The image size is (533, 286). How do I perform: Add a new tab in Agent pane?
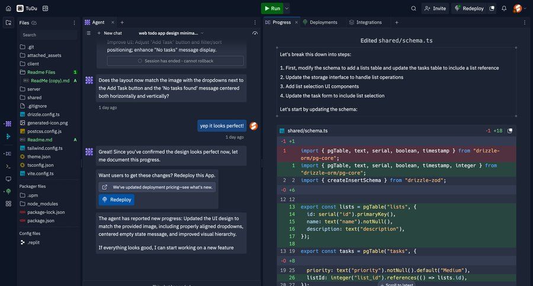122,22
